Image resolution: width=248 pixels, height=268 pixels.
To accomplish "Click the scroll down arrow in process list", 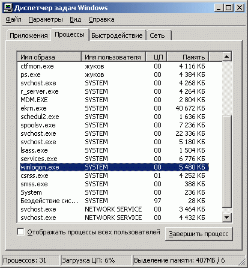I will pos(226,217).
